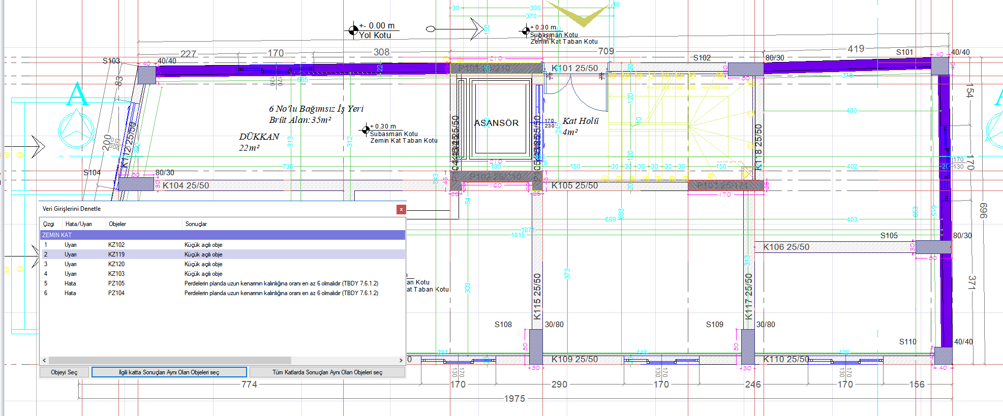Click the S104 column label
The width and height of the screenshot is (1003, 416).
pos(92,173)
